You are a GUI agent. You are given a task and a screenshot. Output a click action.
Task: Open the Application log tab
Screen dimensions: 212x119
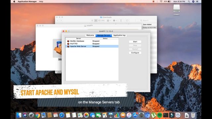[x=119, y=35]
